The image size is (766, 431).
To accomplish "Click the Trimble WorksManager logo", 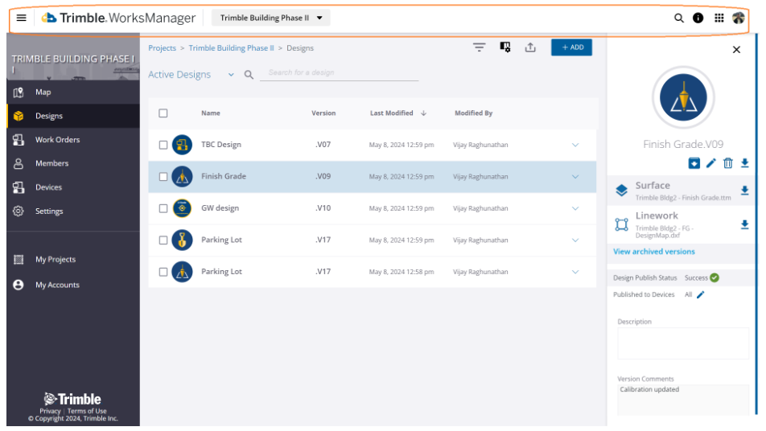I will pyautogui.click(x=118, y=18).
